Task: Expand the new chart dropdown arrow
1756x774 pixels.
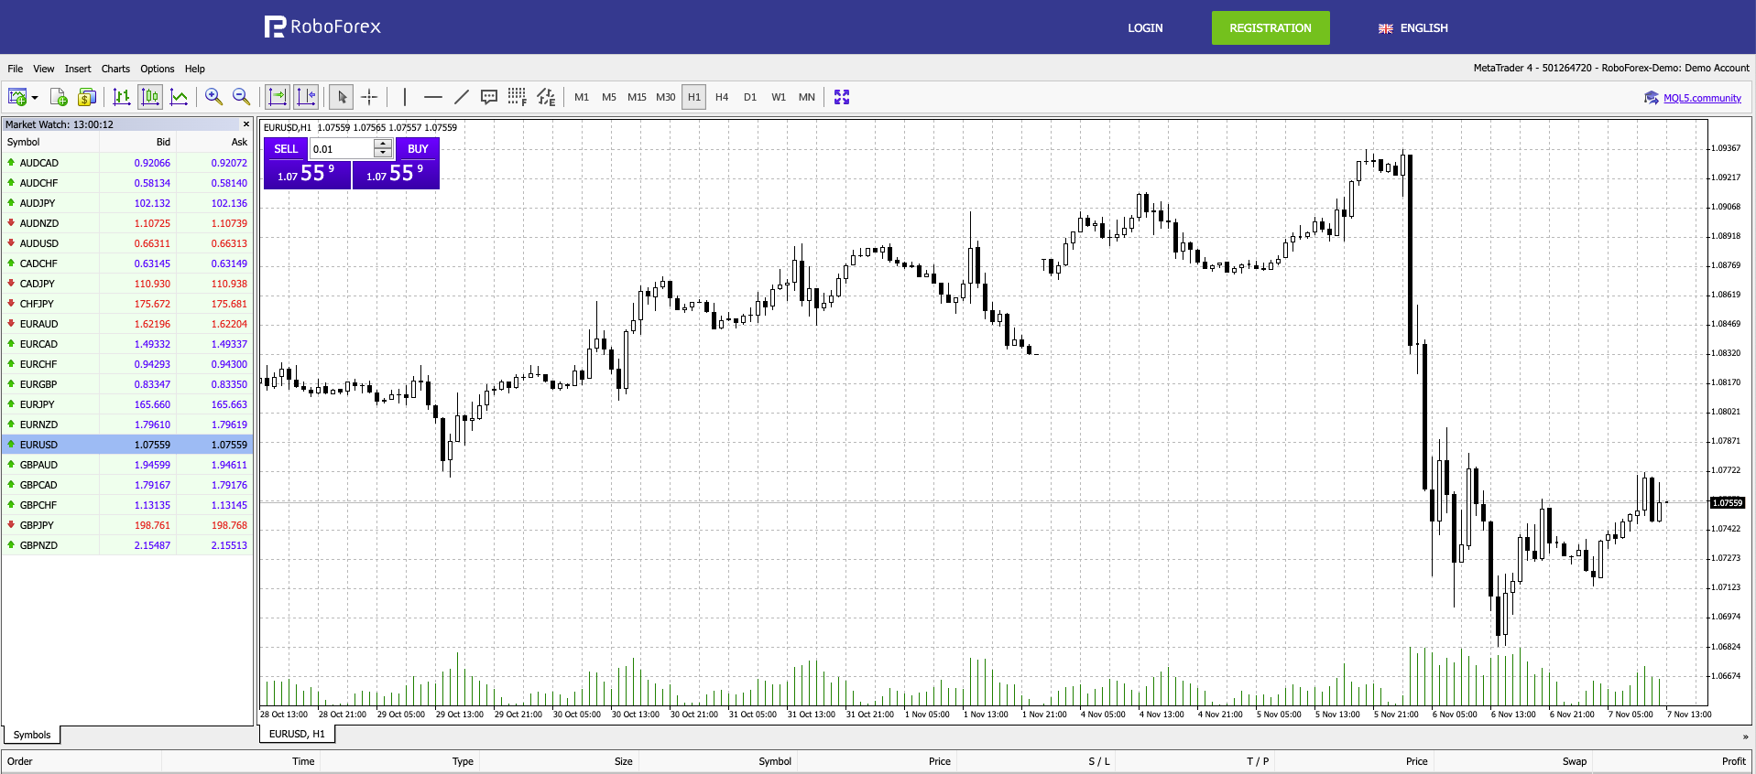Action: (35, 97)
